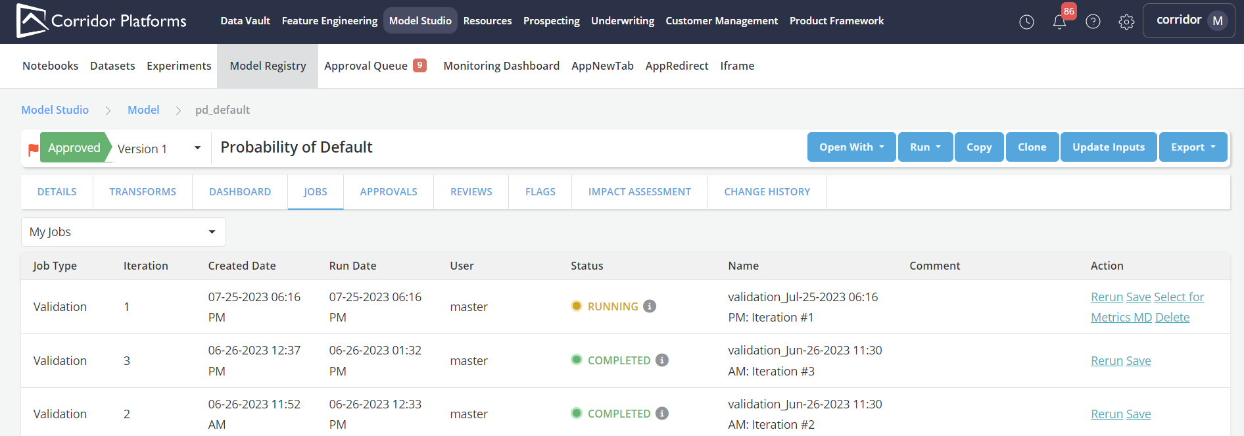Open the Approval Queue menu item

click(375, 66)
